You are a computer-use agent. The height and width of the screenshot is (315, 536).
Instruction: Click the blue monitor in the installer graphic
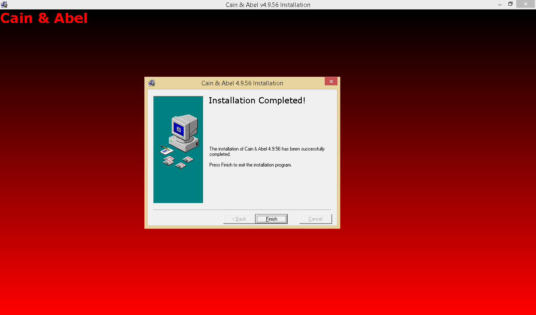178,128
